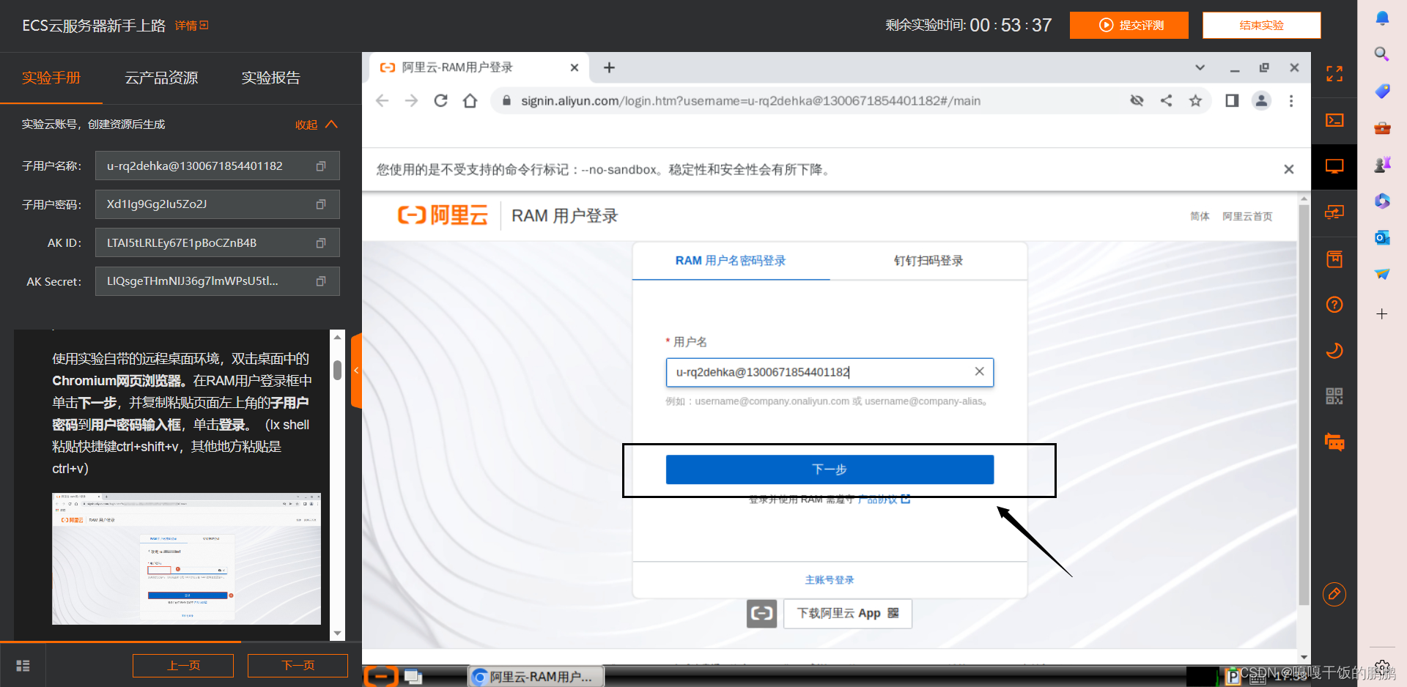Click the 阿里云 logo

(443, 215)
